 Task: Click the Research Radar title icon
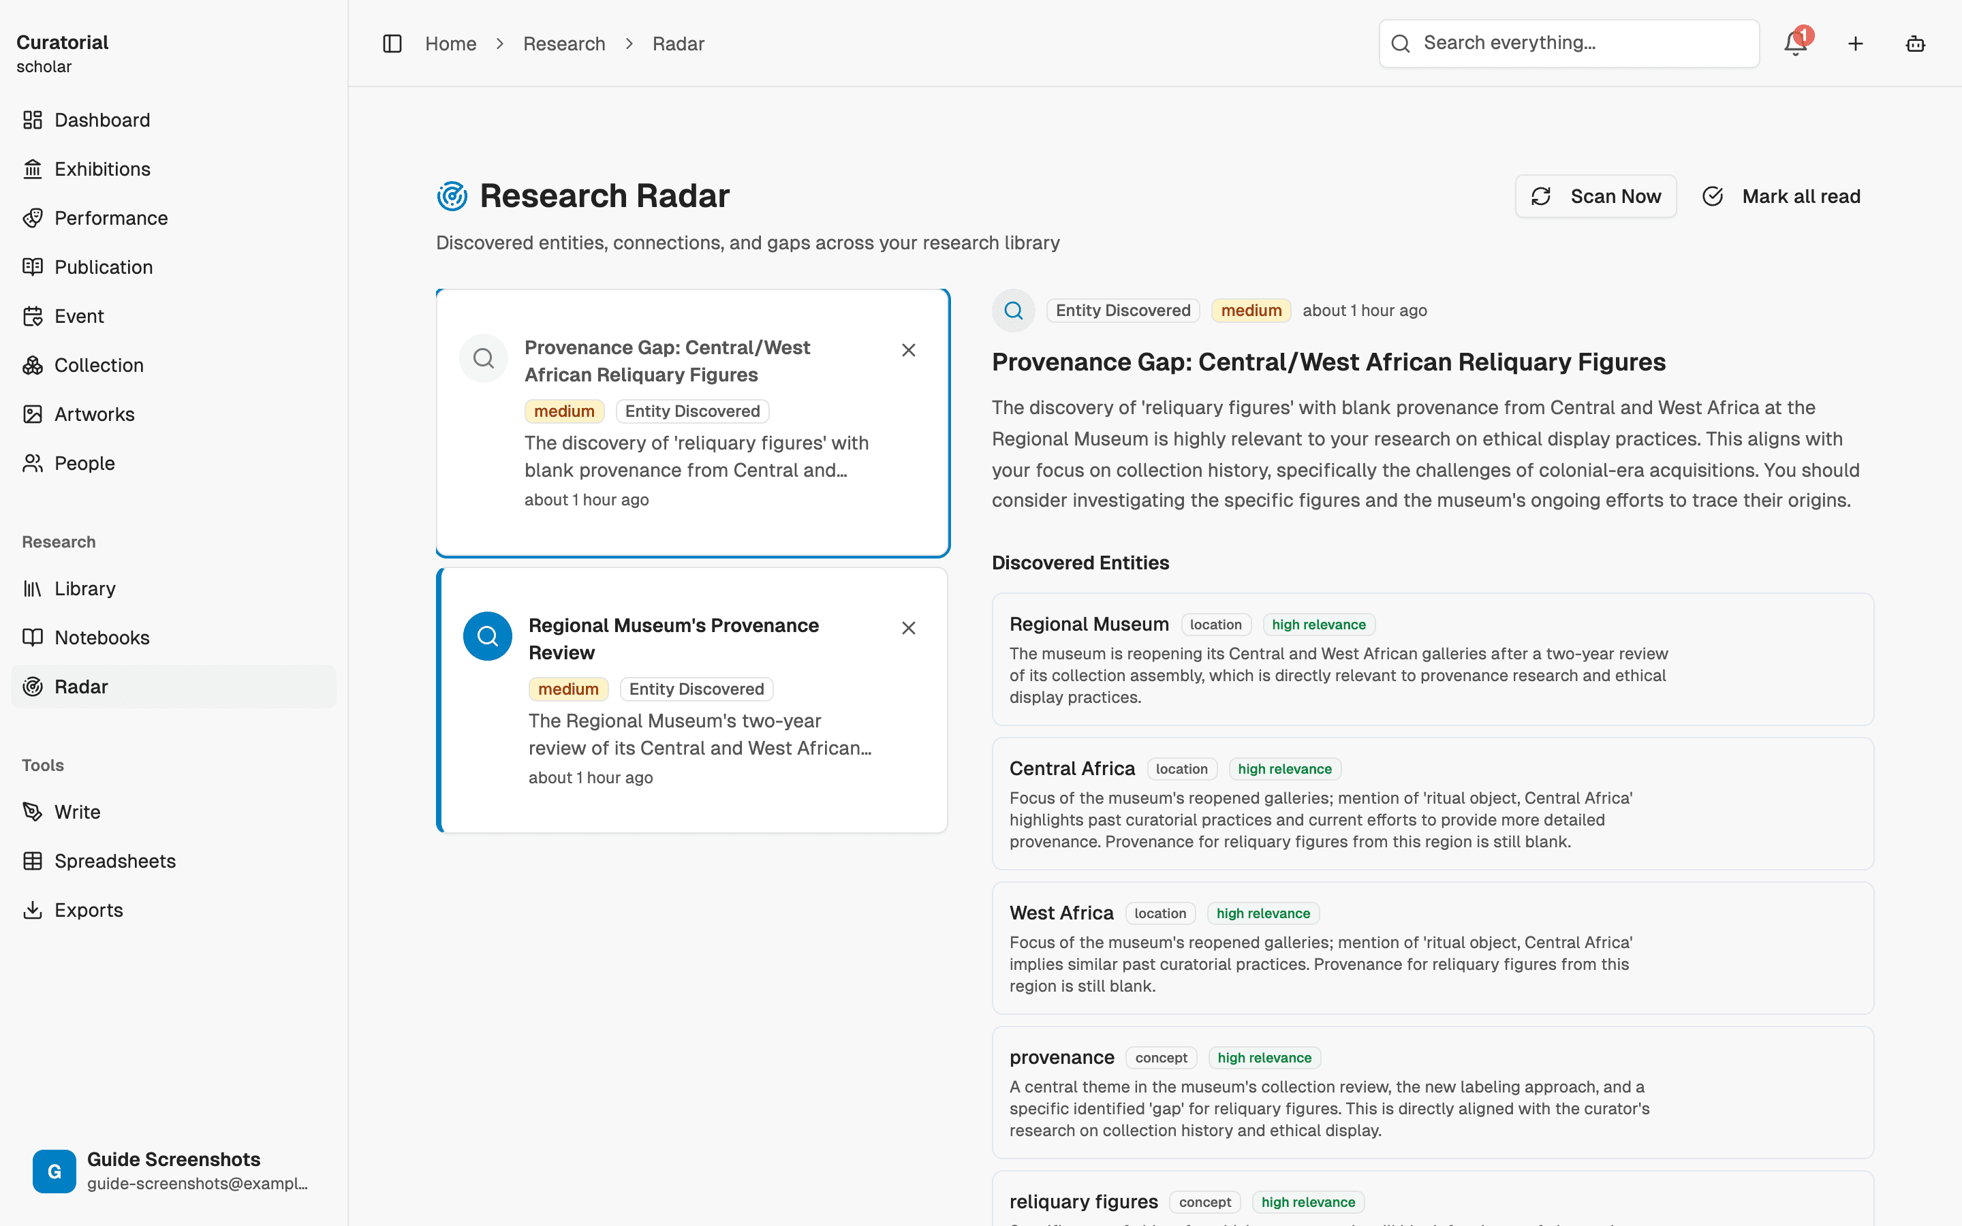[x=452, y=196]
